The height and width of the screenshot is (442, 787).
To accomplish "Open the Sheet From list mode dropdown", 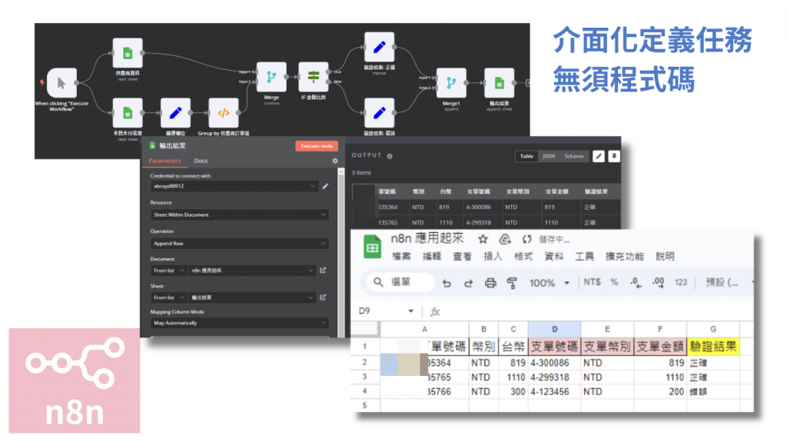I will point(169,297).
